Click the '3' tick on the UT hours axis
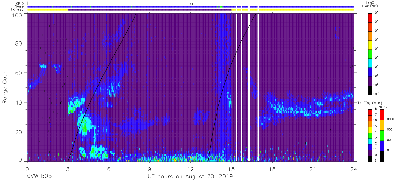The image size is (398, 183). click(68, 169)
